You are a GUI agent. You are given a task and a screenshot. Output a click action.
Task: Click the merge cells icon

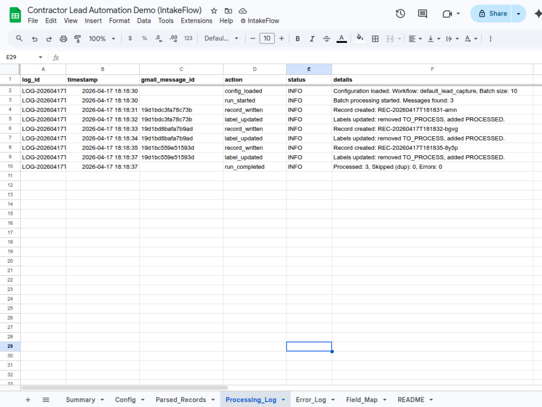coord(390,39)
